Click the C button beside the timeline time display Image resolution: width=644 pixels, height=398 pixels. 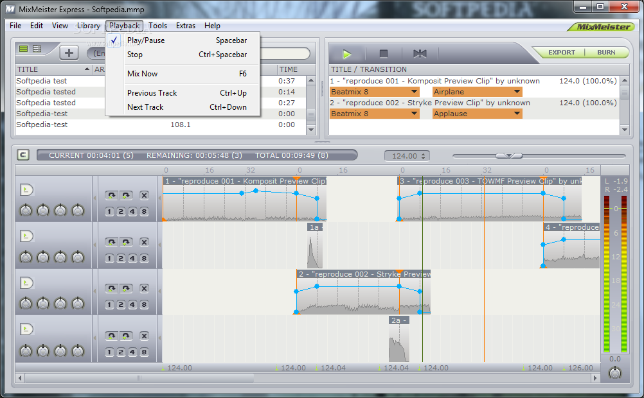click(23, 155)
